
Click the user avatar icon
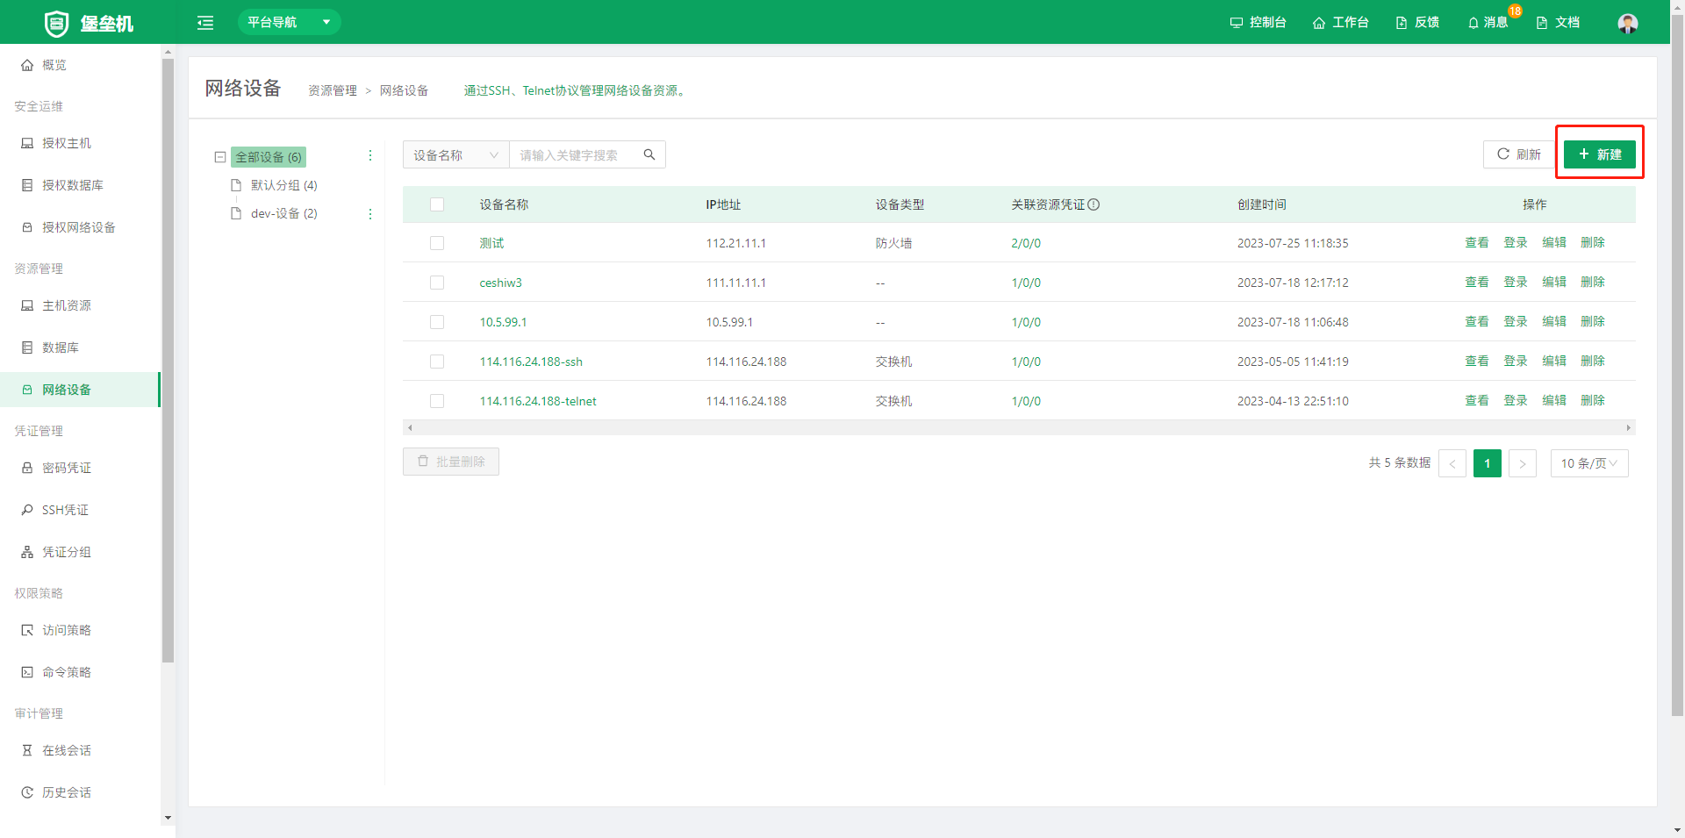[x=1628, y=23]
